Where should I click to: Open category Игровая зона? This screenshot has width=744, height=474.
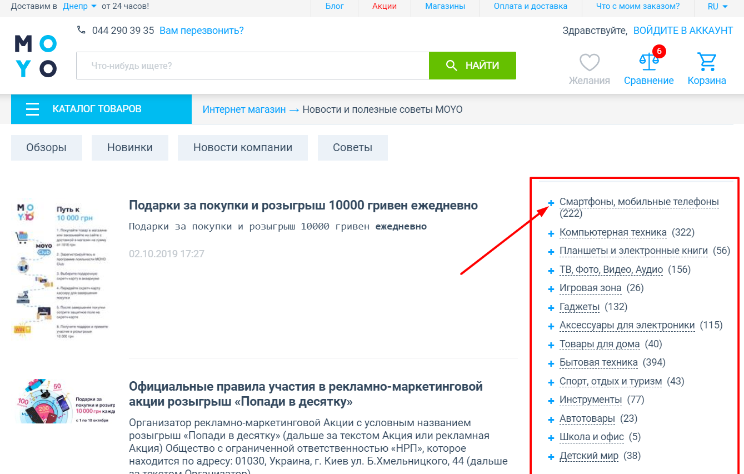590,288
